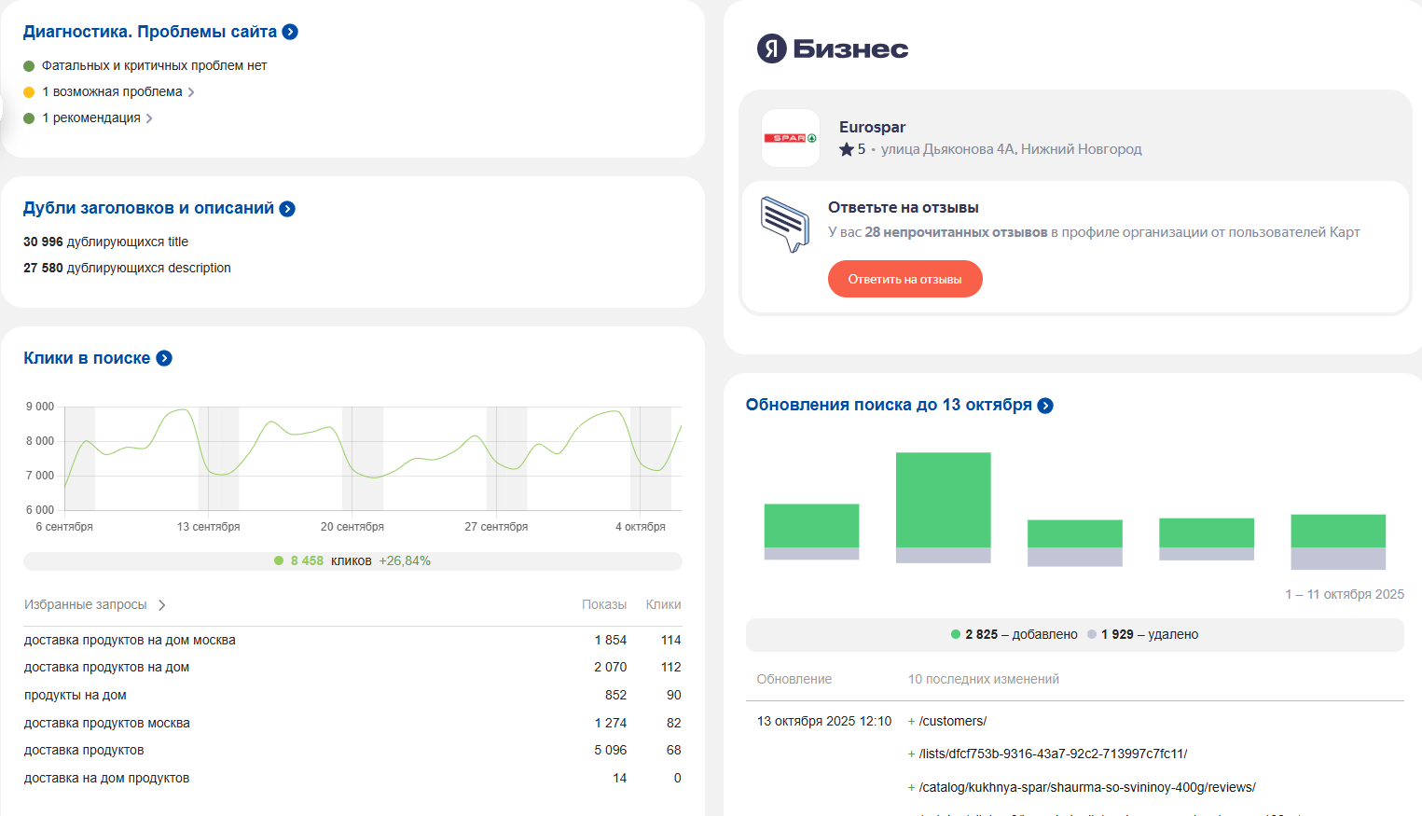
Task: Toggle the добавлено legend green dot
Action: coord(956,634)
